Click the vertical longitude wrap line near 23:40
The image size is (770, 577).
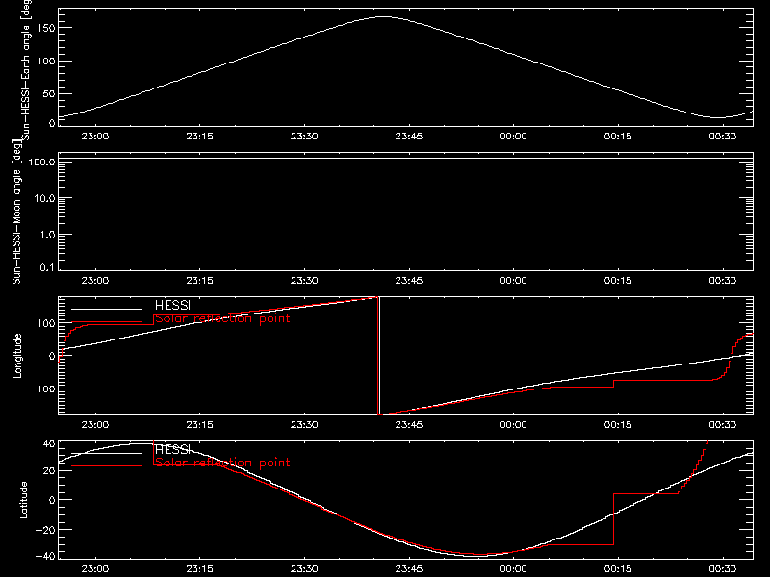(x=378, y=356)
